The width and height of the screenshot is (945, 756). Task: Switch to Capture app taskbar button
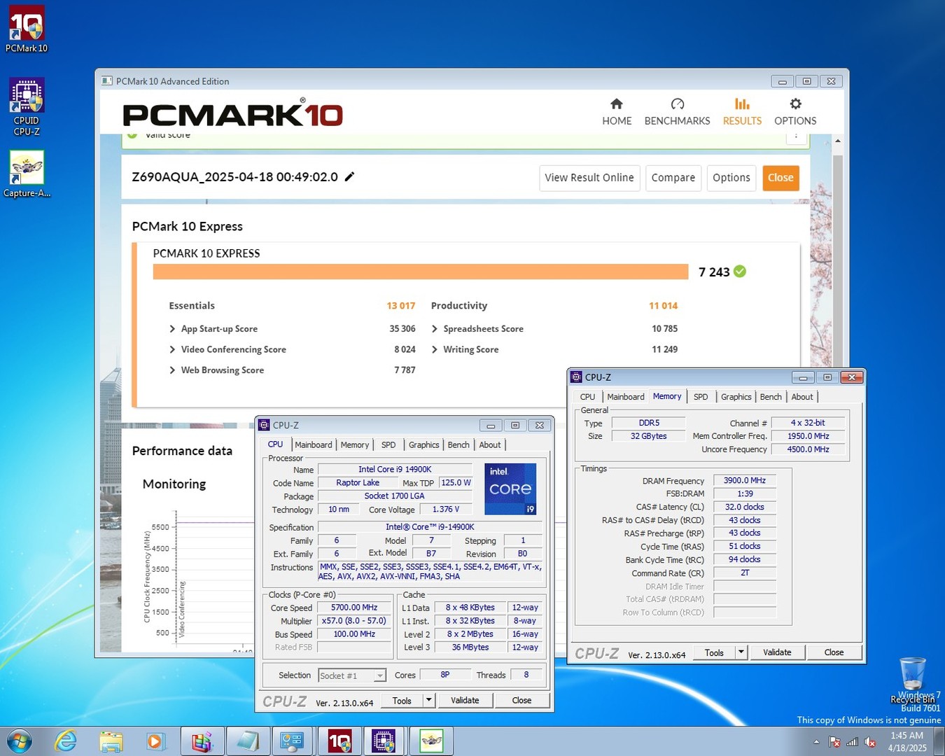click(x=431, y=741)
